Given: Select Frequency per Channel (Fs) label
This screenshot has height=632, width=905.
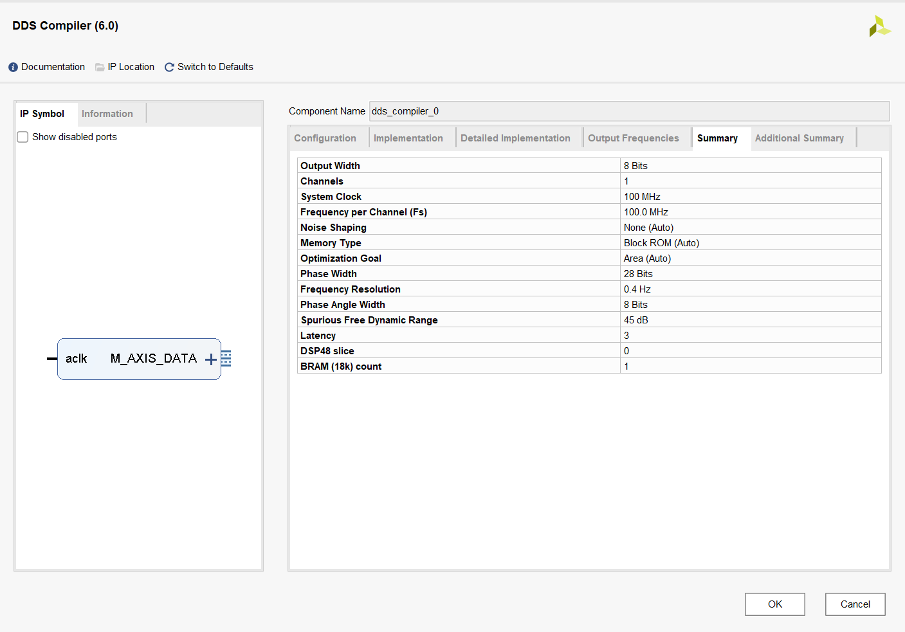Looking at the screenshot, I should (363, 212).
